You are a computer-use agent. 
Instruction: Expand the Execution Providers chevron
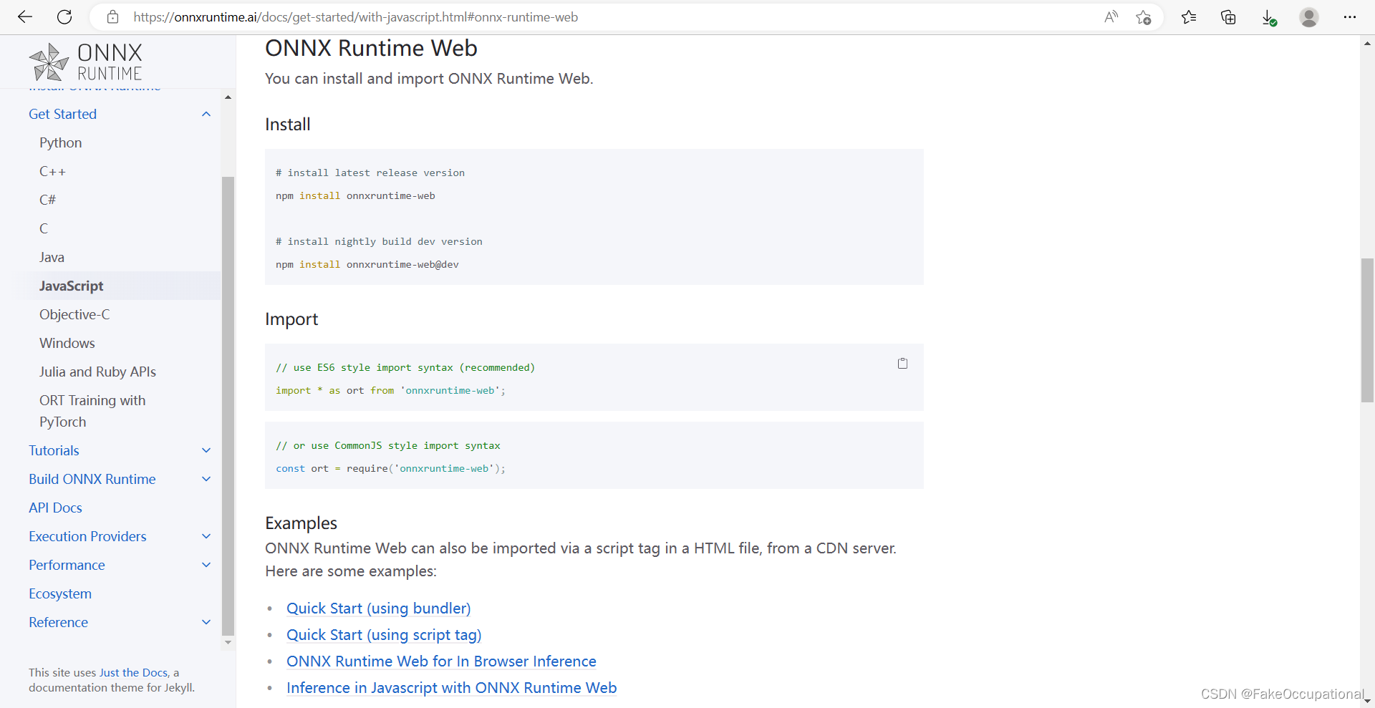click(206, 536)
